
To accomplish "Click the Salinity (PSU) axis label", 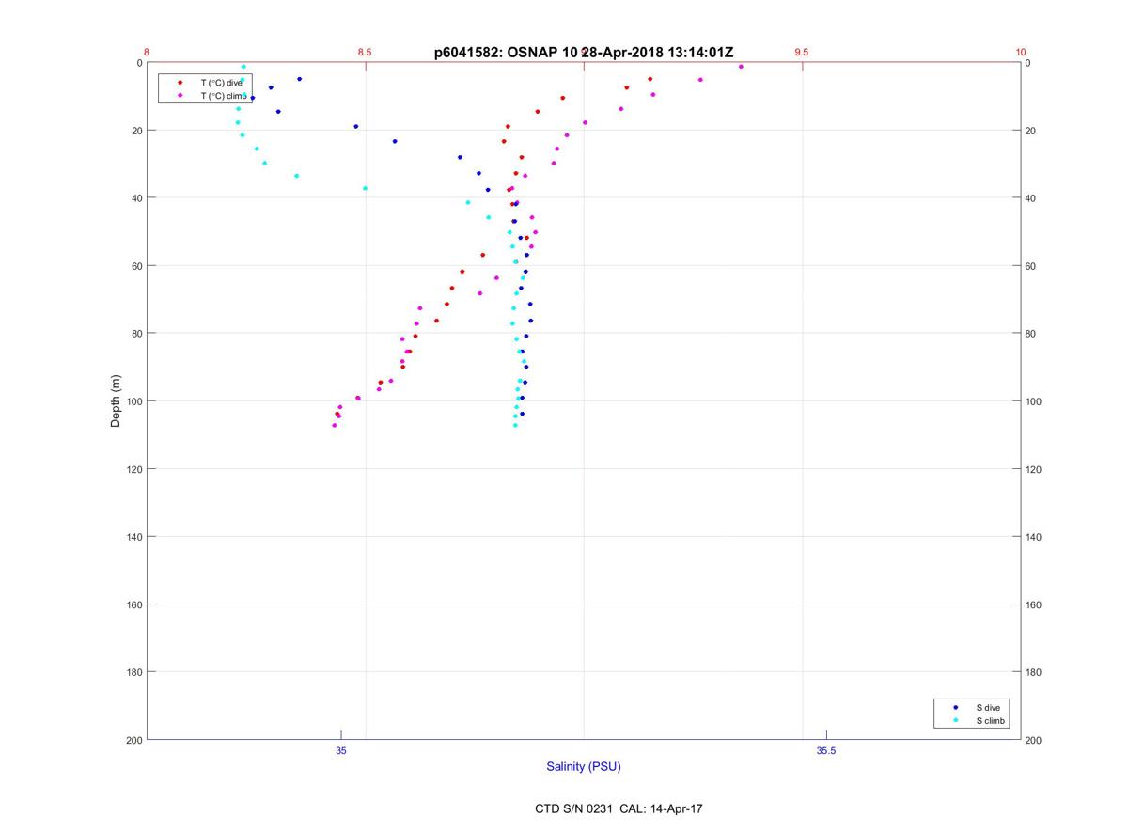I will tap(584, 767).
